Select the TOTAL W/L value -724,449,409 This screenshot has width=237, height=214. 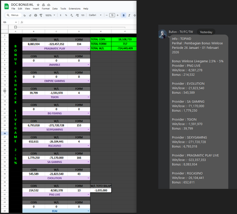[125, 48]
